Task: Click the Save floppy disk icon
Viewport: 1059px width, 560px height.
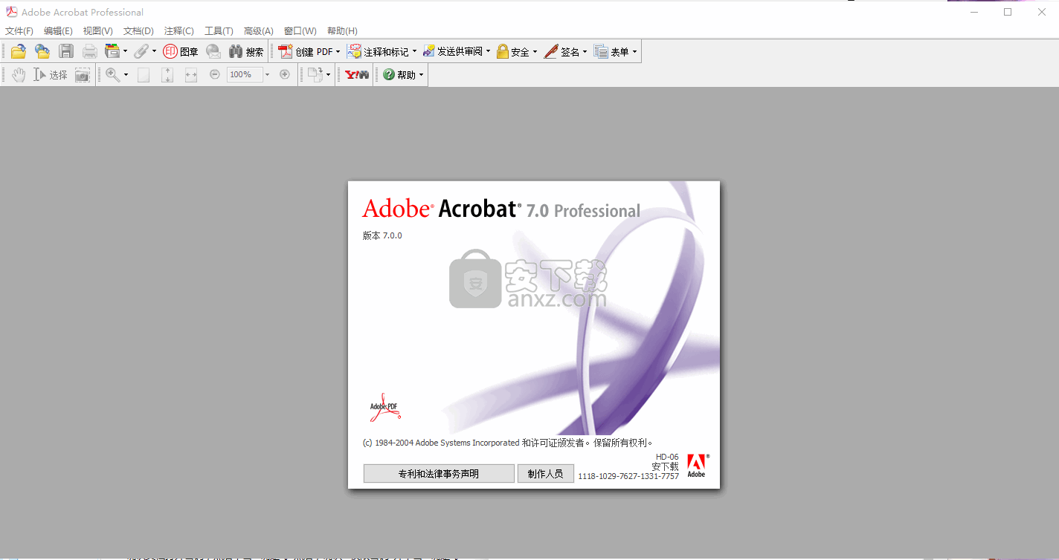Action: click(x=66, y=51)
